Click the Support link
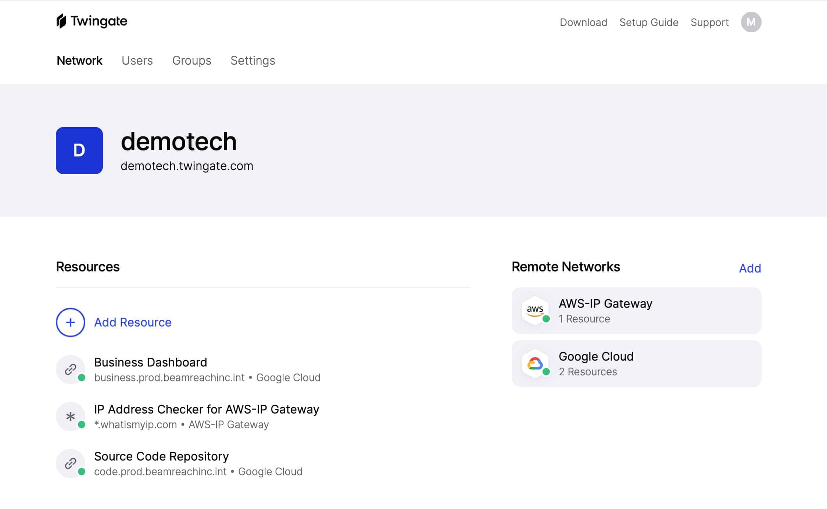This screenshot has width=827, height=509. 709,22
